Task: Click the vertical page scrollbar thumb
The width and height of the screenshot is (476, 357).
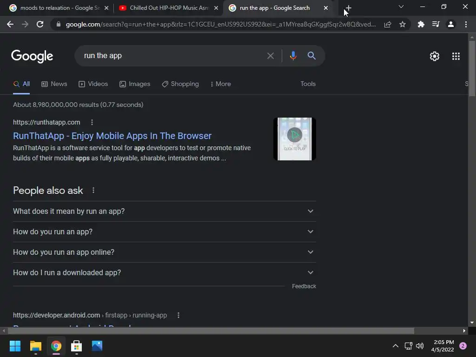Action: 472,69
